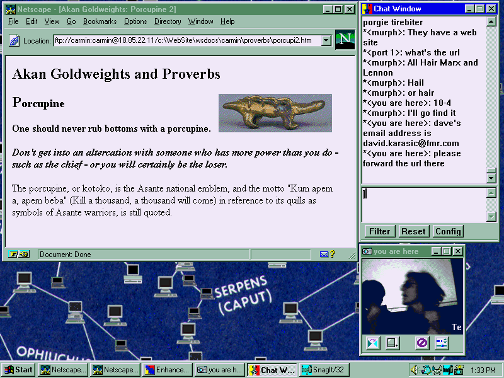This screenshot has width=504, height=378.
Task: Open the View menu
Action: (52, 21)
